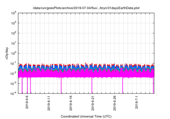Click the magenta dropout spike between 6-11 and 6-16
Screen dimensions: 170x119
[61, 85]
